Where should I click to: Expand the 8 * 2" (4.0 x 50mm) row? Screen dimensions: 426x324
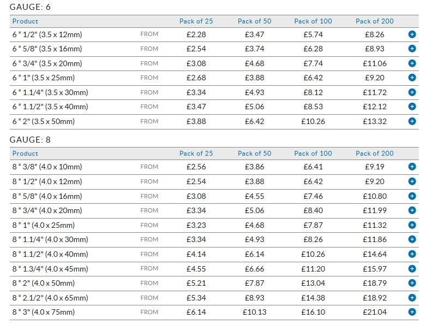coord(412,283)
